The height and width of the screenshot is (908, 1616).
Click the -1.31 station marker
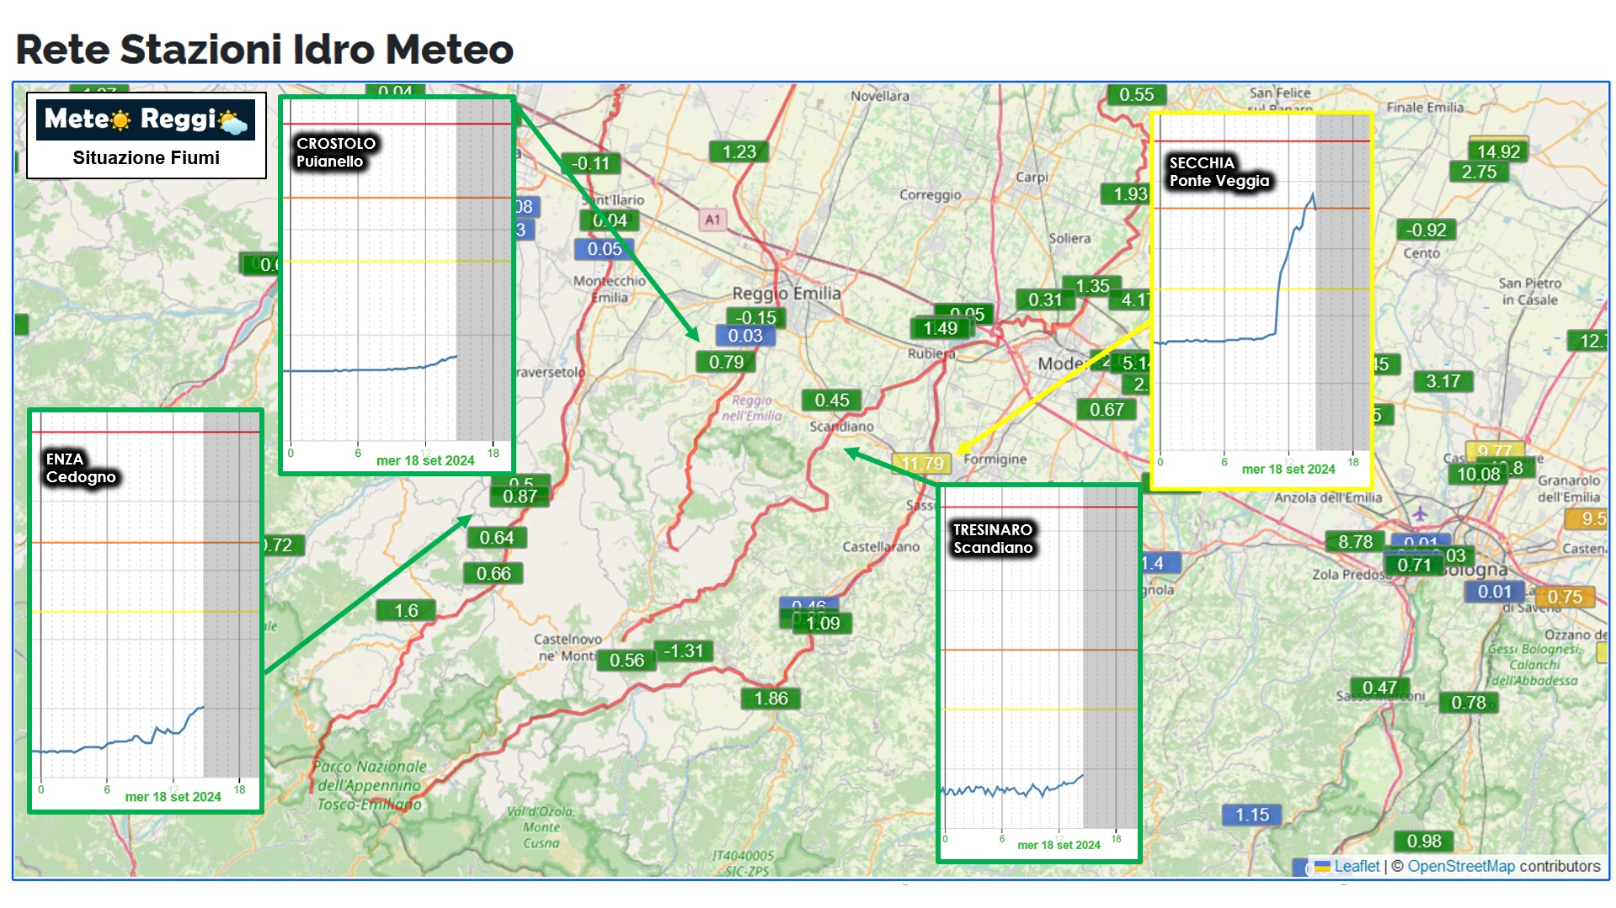[683, 650]
